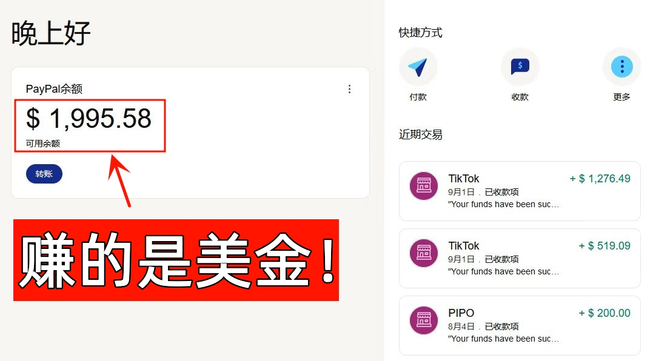
Task: Click the 更多 label text
Action: tap(621, 97)
